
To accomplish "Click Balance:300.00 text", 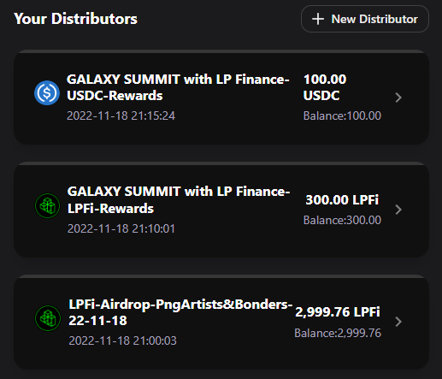I will tap(342, 220).
